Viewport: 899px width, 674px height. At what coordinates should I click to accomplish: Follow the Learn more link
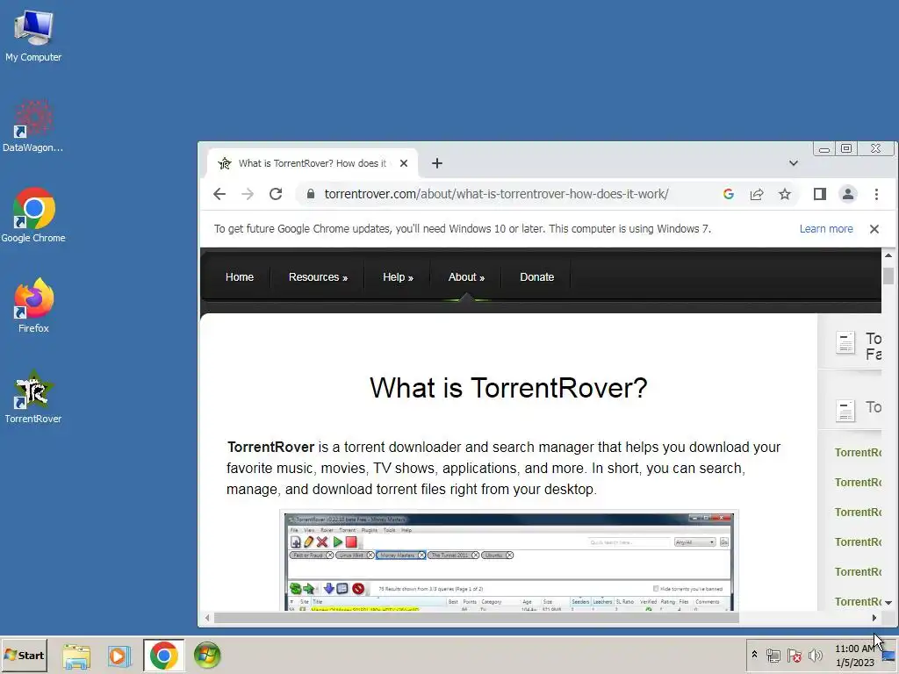click(826, 229)
